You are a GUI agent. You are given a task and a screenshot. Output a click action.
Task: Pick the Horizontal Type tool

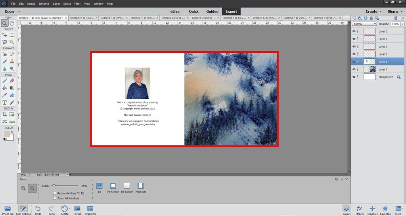pyautogui.click(x=4, y=103)
